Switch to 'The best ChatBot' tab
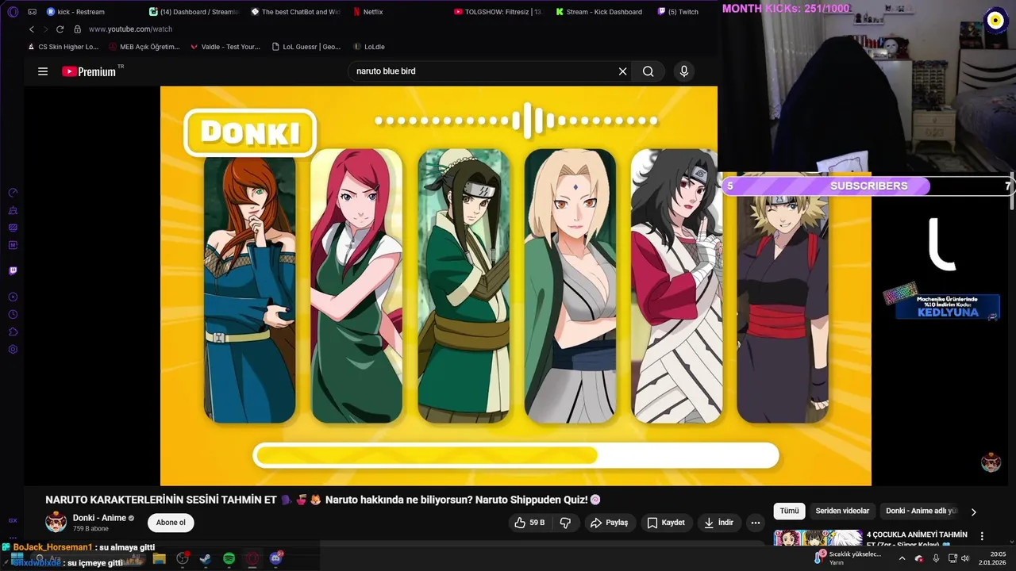 click(295, 12)
